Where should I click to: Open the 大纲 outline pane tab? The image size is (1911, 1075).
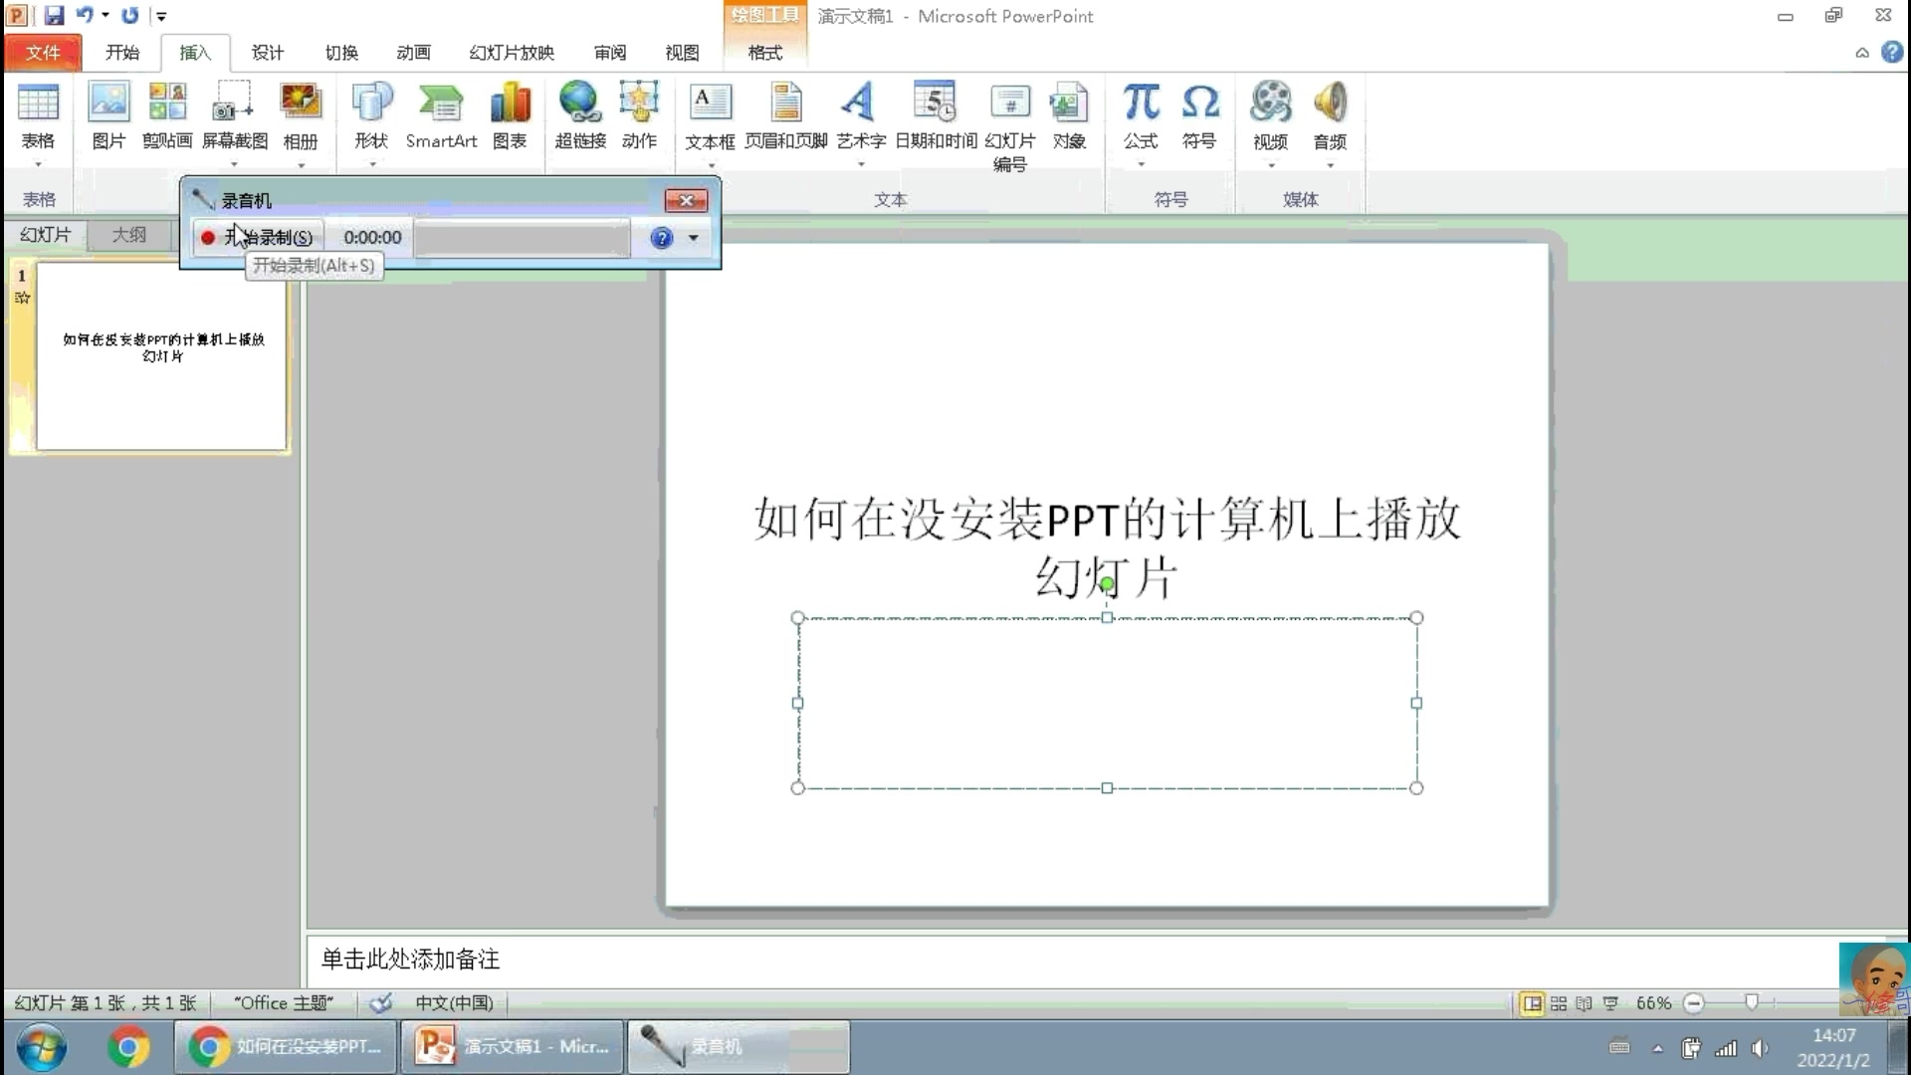[128, 235]
